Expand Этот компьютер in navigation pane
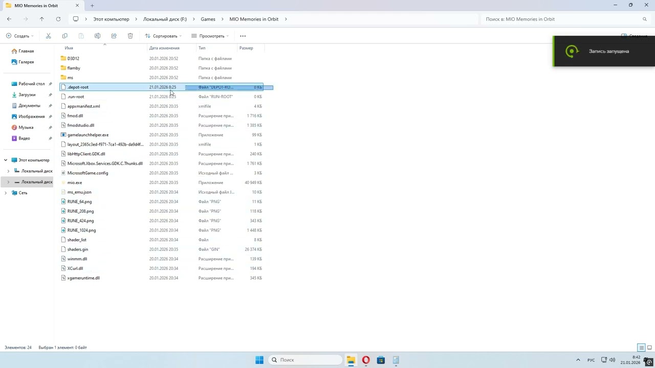The image size is (655, 368). click(x=6, y=160)
